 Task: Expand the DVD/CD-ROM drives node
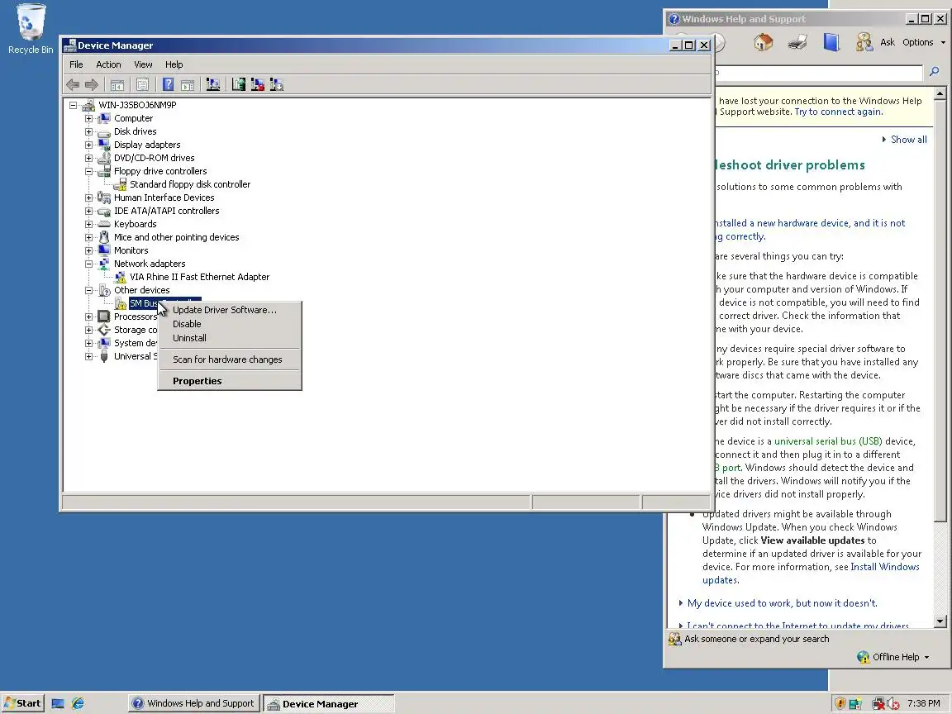point(88,158)
